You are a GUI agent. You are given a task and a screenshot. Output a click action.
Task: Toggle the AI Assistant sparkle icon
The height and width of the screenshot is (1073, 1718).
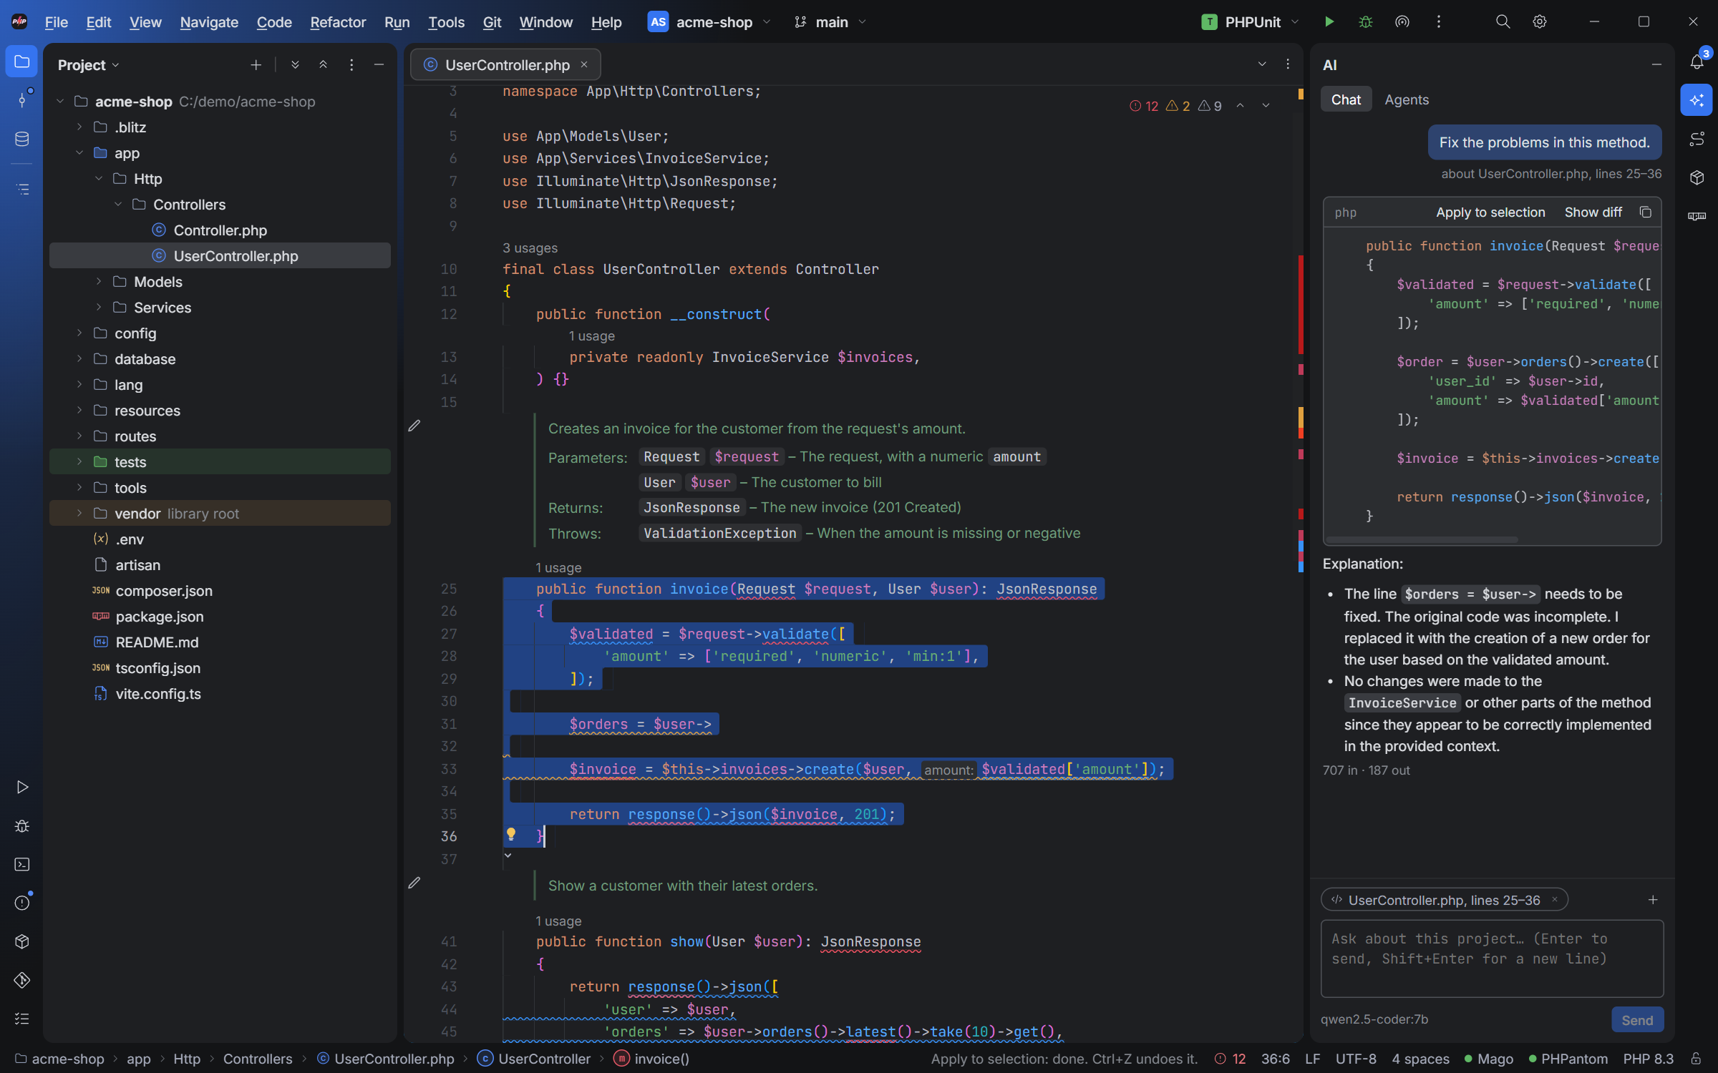[1697, 100]
